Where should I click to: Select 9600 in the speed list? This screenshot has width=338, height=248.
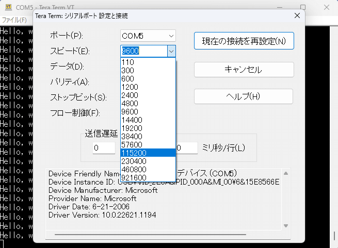(148, 111)
